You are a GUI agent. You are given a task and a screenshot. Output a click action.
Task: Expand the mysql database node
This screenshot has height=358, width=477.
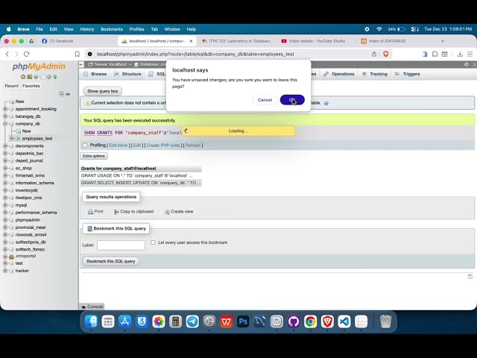[x=5, y=205]
